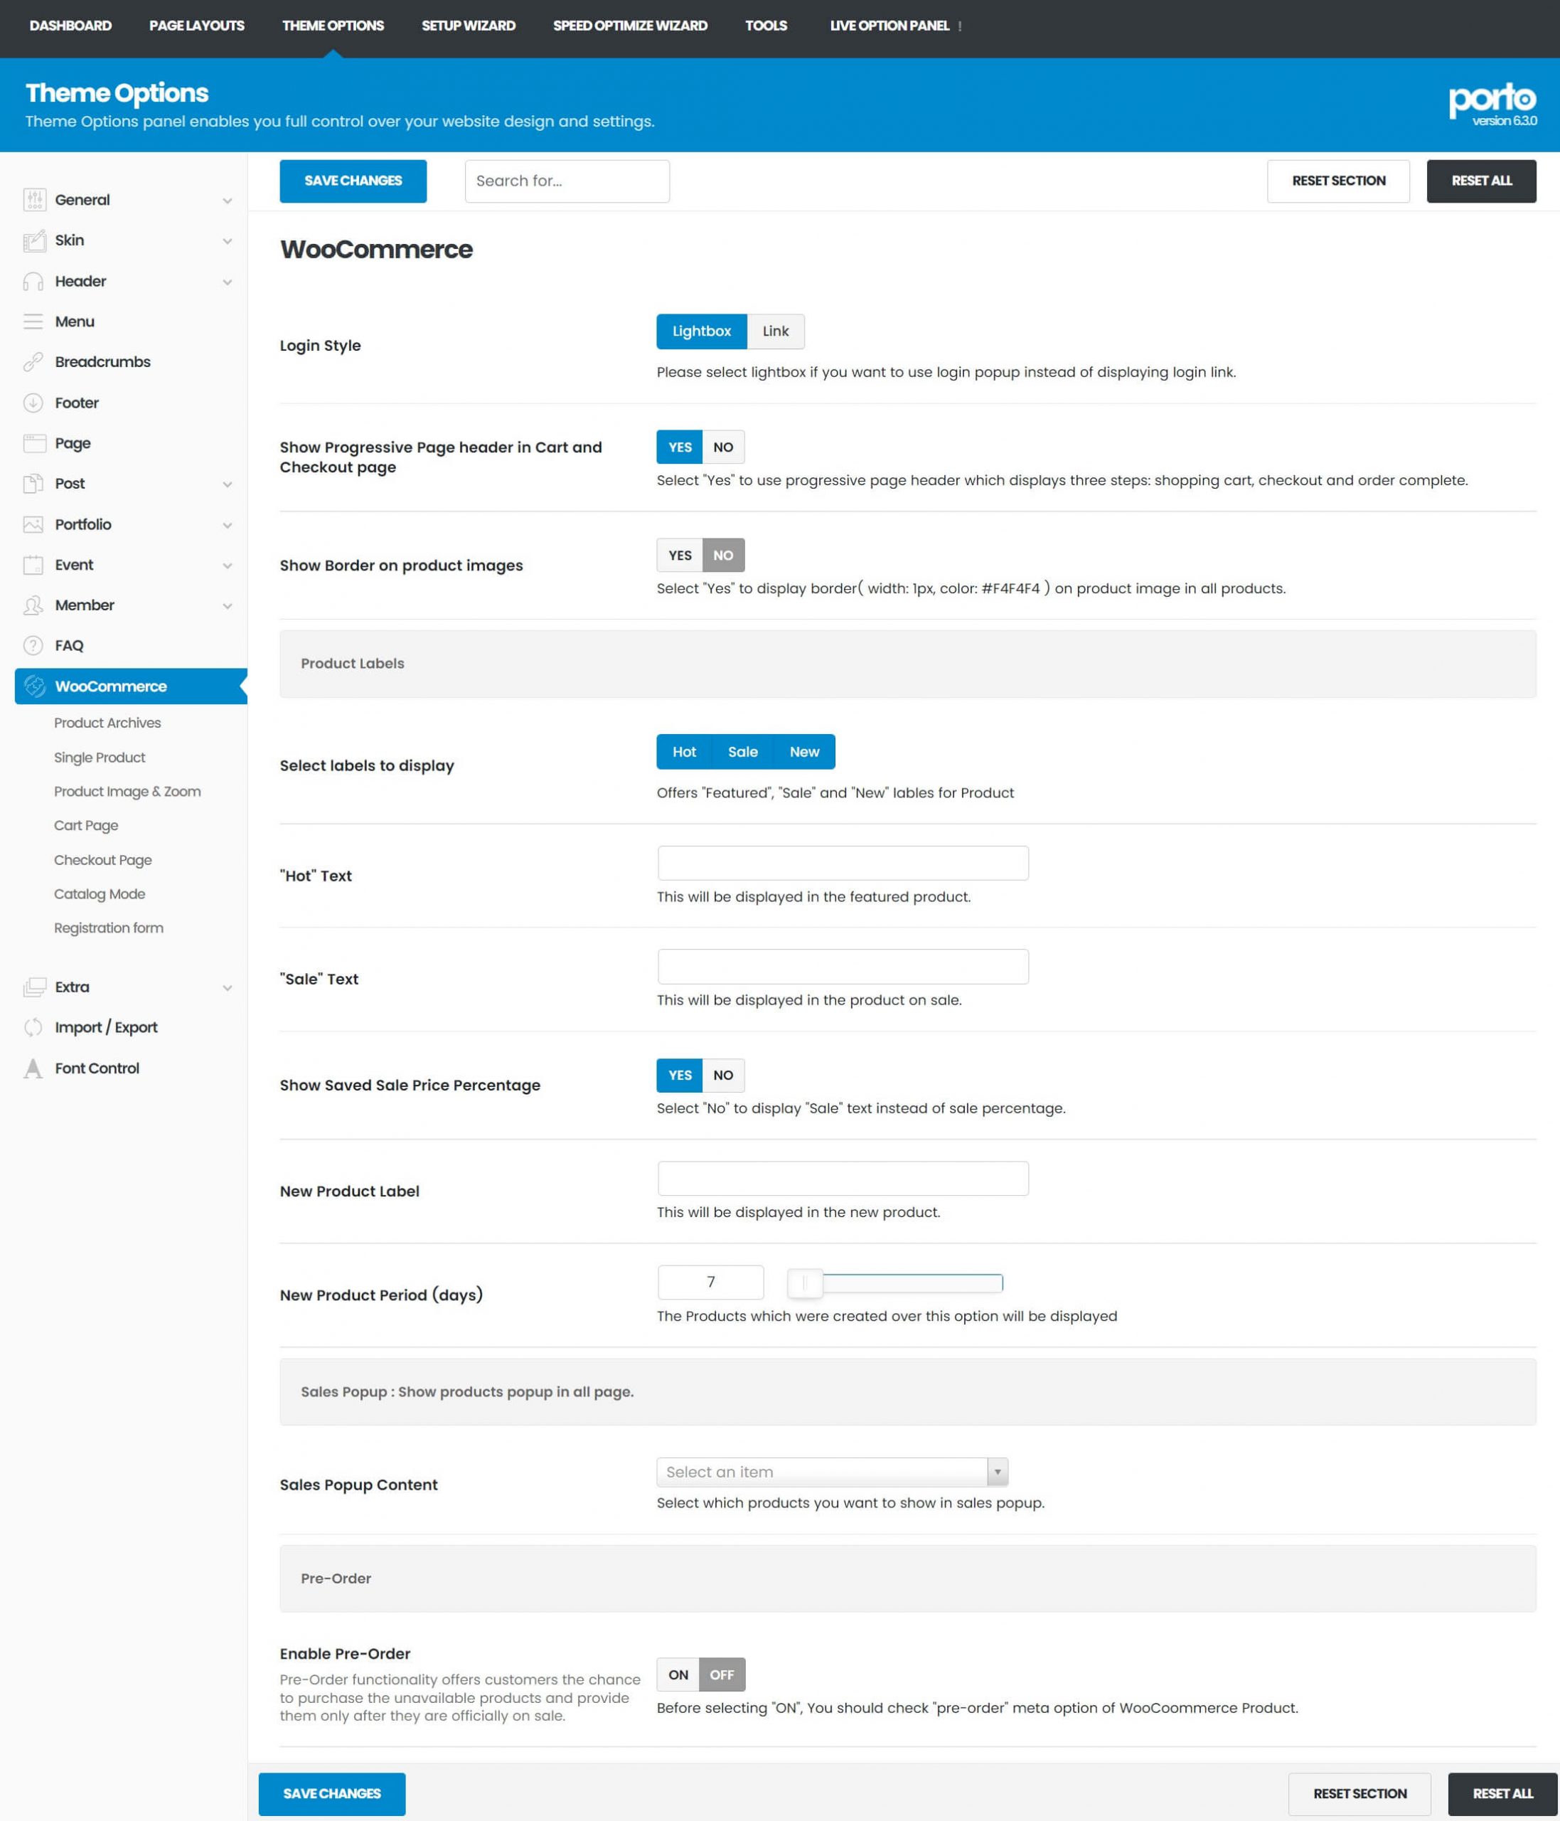Click the Portfolio image icon
The image size is (1560, 1821).
click(x=33, y=525)
